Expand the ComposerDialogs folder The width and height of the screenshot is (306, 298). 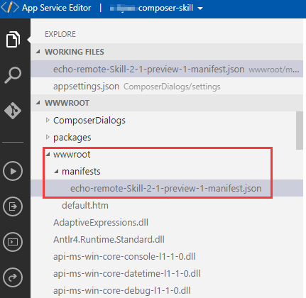48,120
